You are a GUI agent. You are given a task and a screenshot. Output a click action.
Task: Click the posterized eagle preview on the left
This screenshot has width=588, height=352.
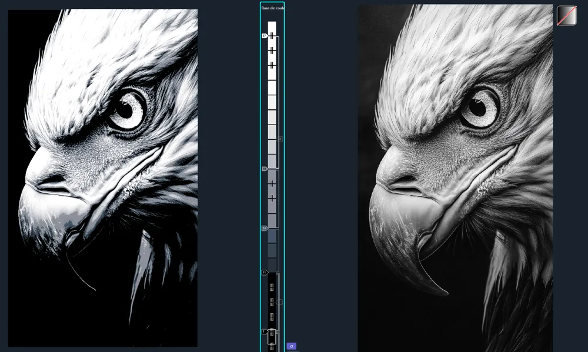pyautogui.click(x=103, y=178)
